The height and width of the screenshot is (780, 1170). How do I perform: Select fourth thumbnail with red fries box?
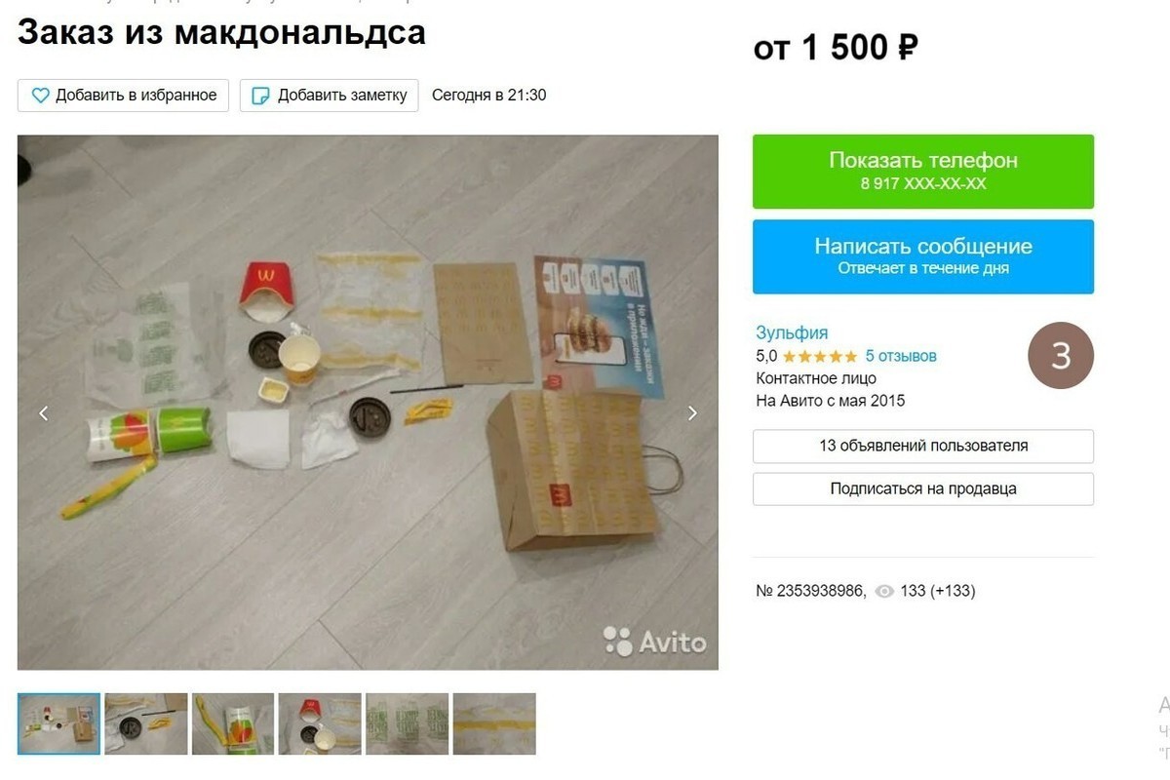[x=320, y=723]
